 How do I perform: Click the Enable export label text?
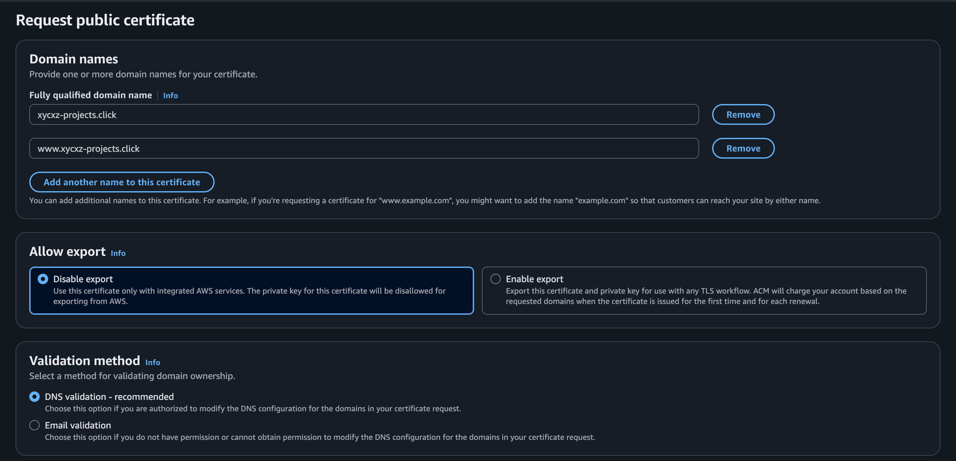point(534,279)
